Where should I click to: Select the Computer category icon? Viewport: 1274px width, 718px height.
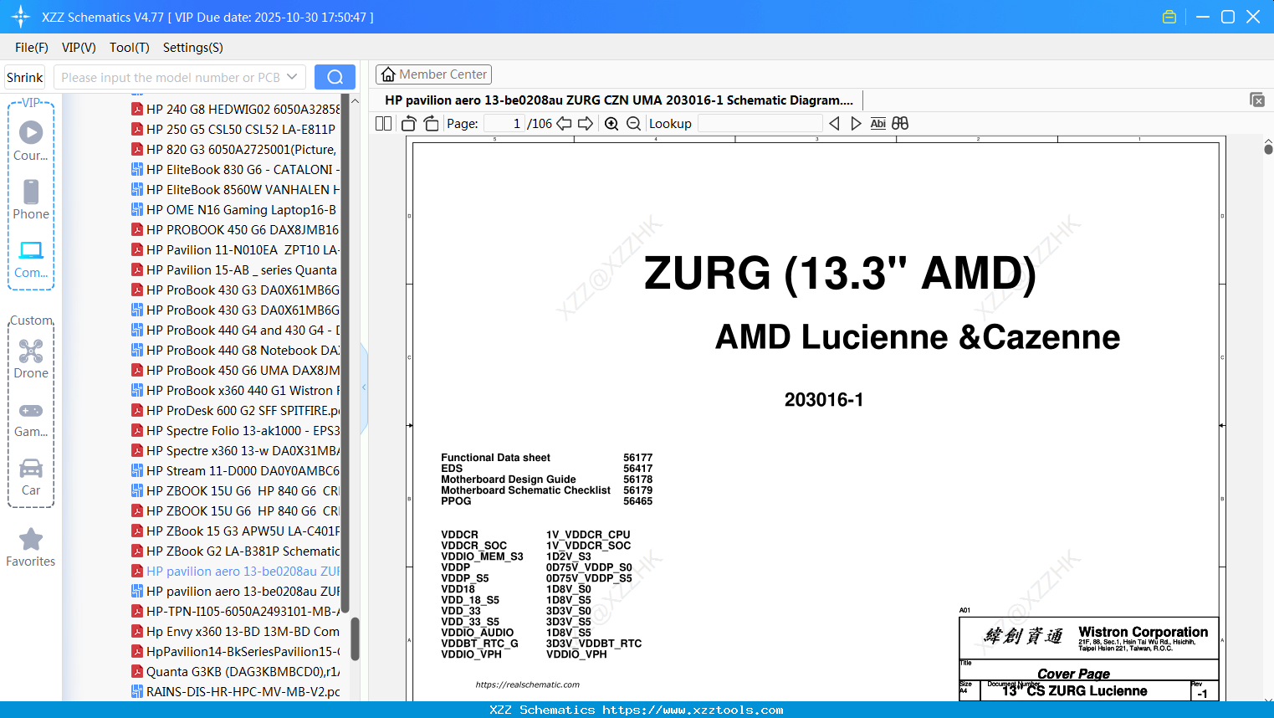click(x=31, y=259)
